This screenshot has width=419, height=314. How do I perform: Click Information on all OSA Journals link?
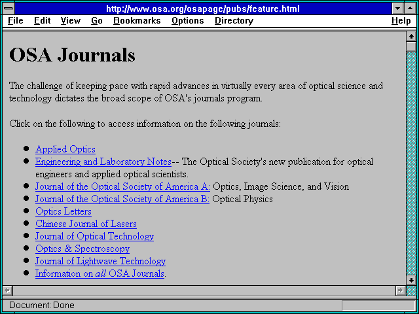100,273
